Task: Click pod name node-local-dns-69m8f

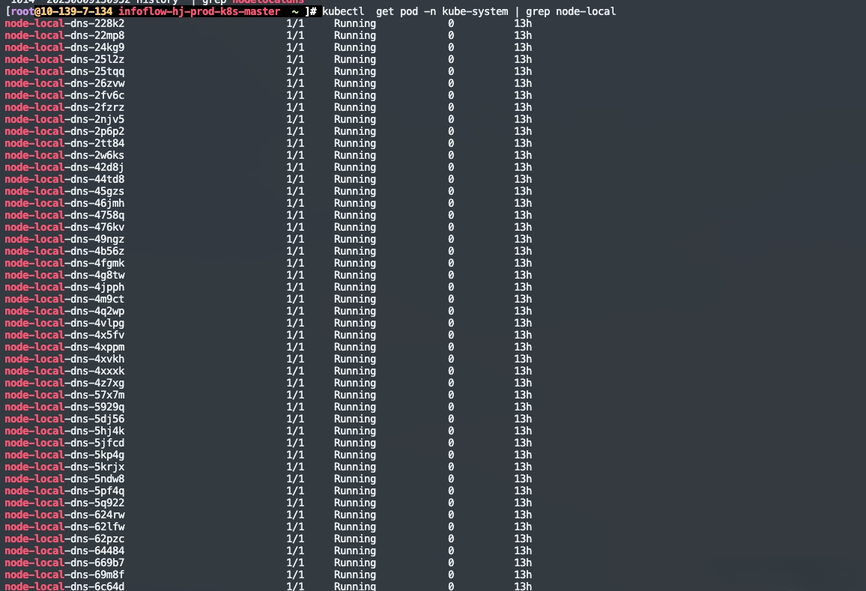Action: point(64,575)
